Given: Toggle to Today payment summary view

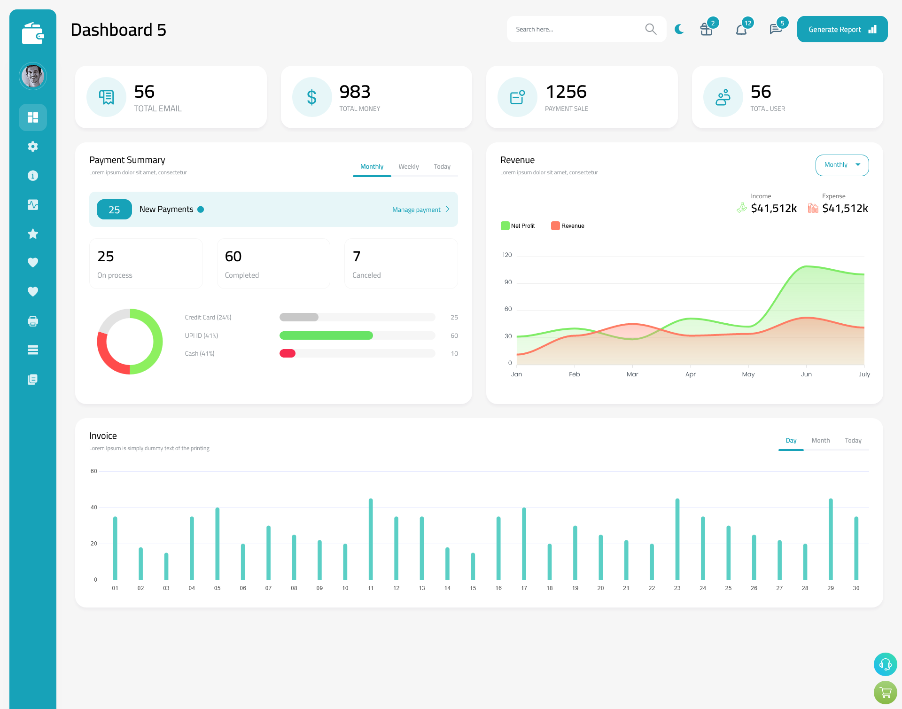Looking at the screenshot, I should pos(442,166).
